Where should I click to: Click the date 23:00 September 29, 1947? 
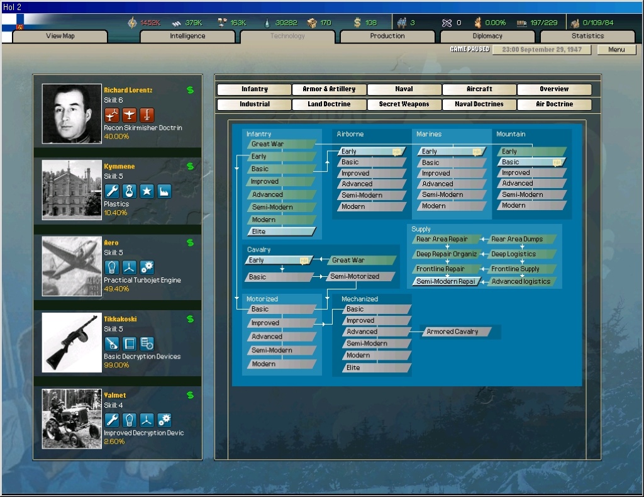[541, 50]
